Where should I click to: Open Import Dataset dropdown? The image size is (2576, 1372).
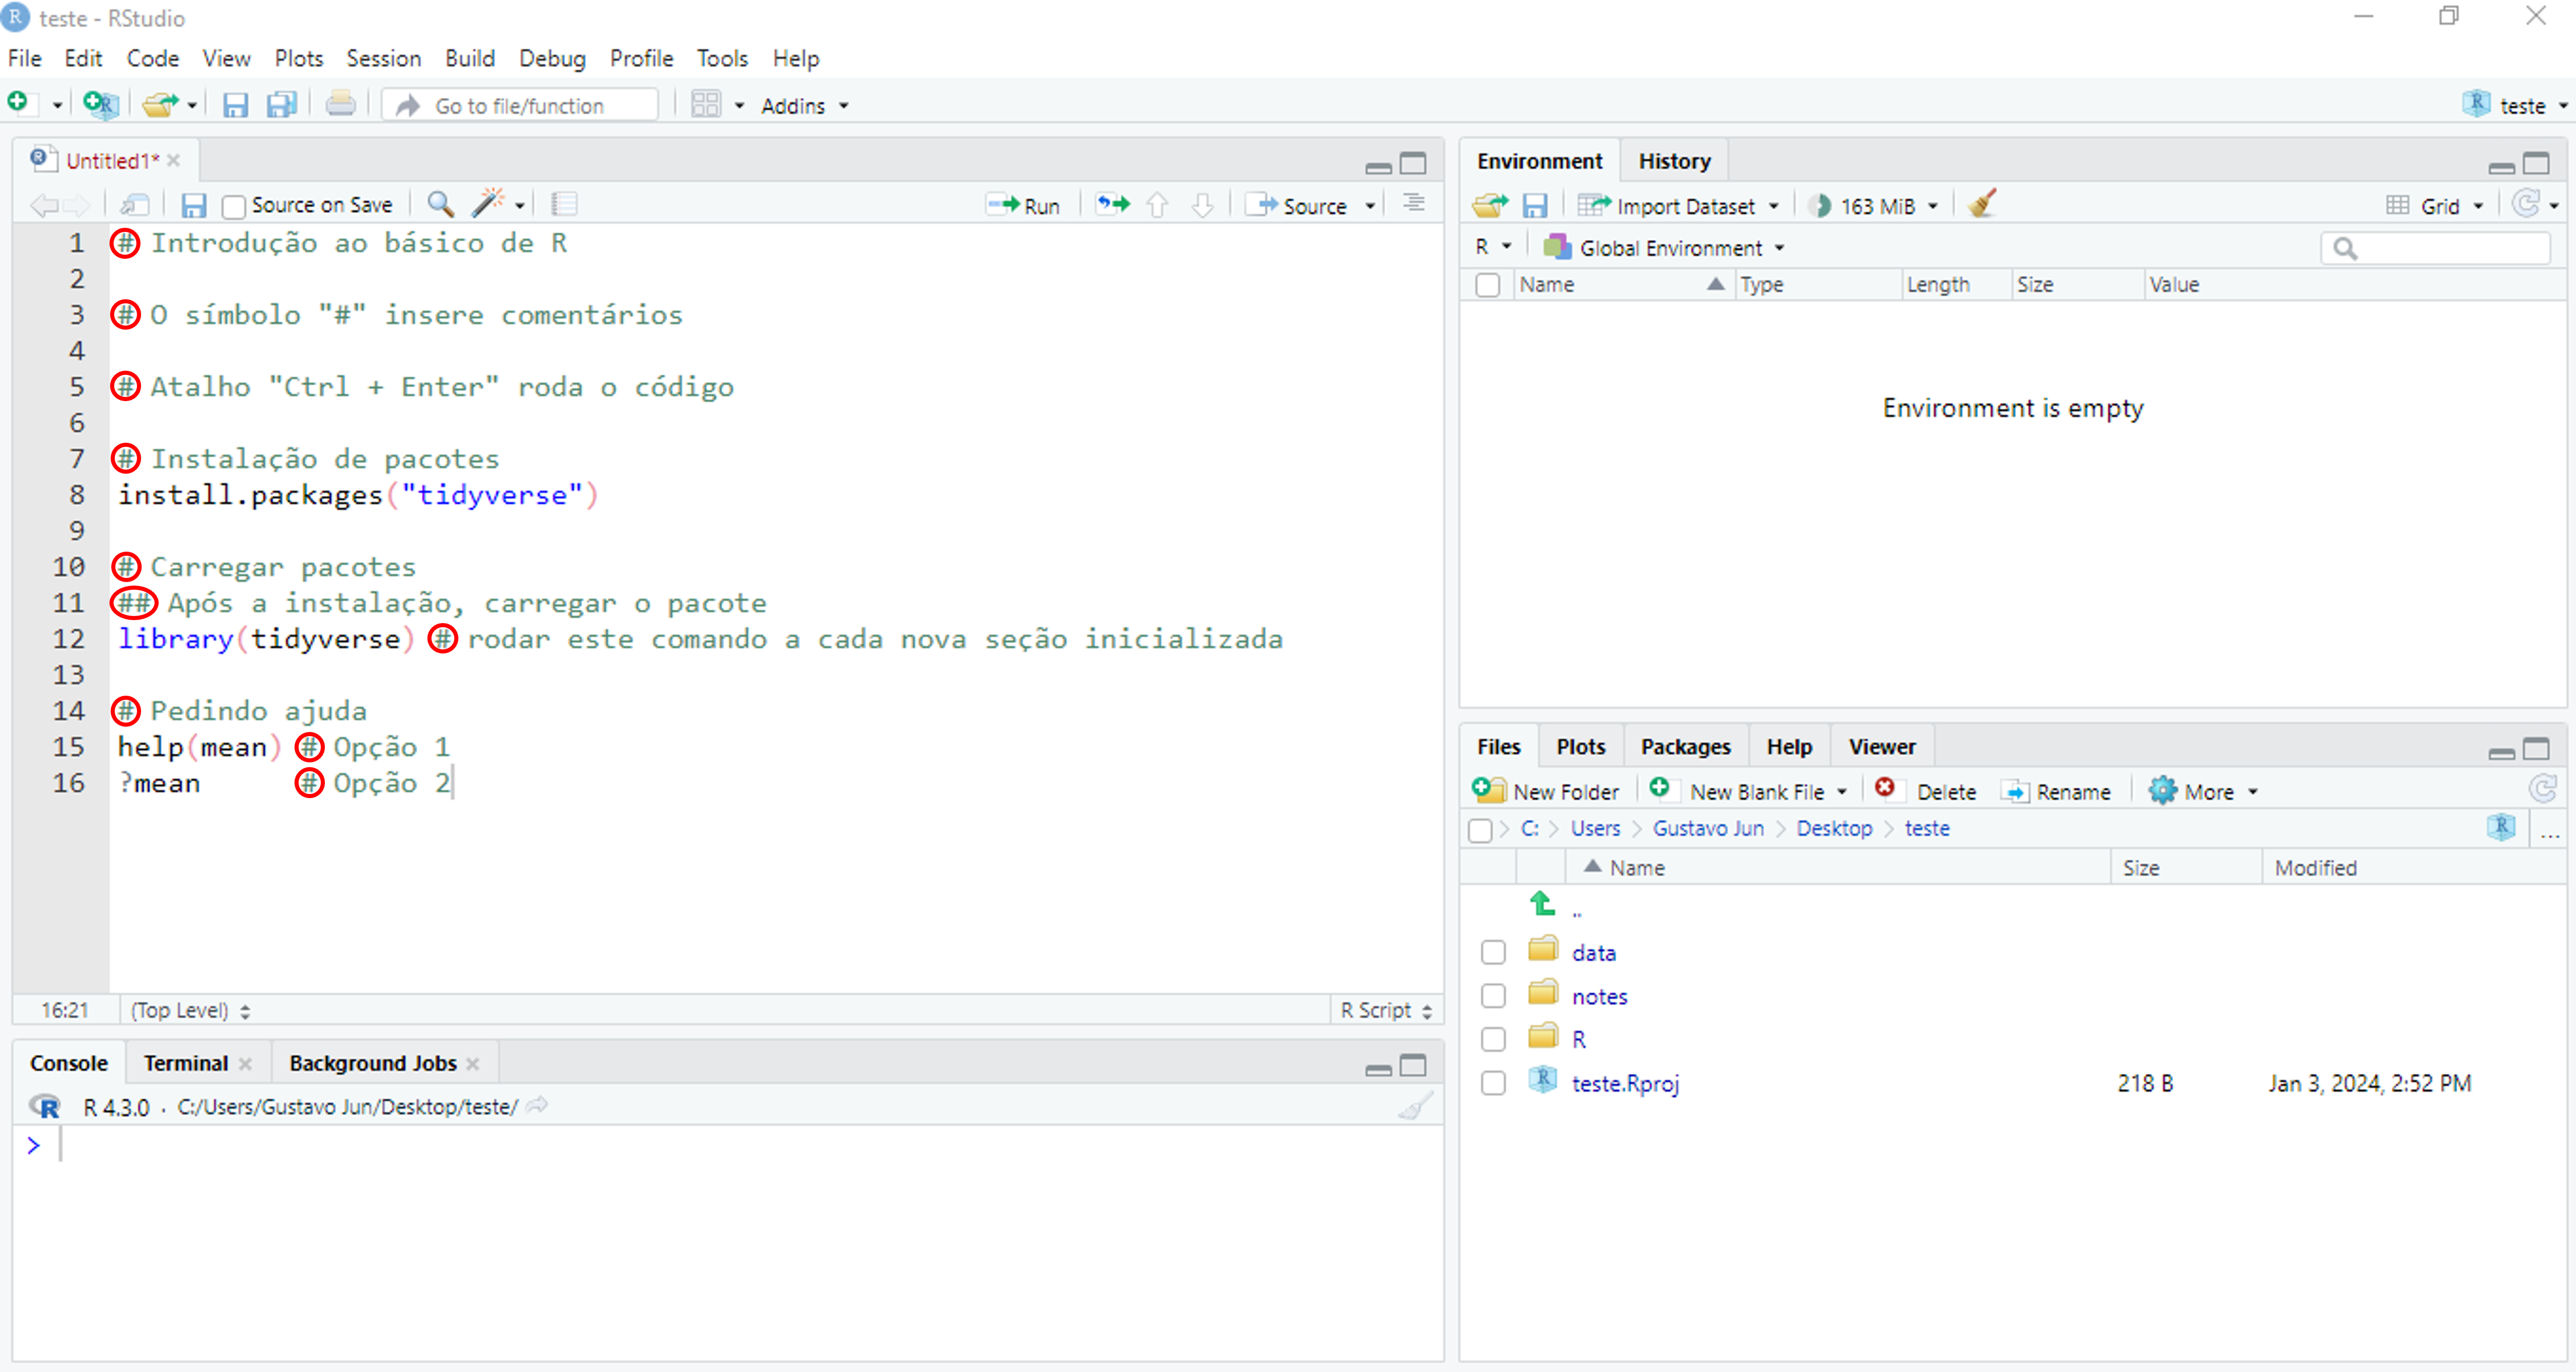tap(1679, 206)
